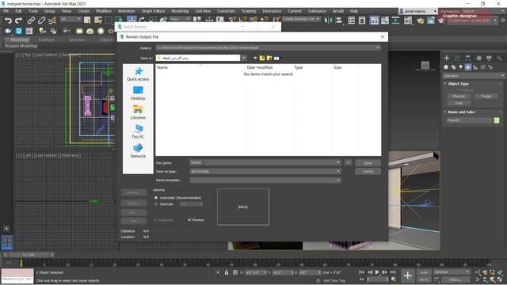
Task: Click the Bind to Space Warp icon
Action: pyautogui.click(x=52, y=21)
